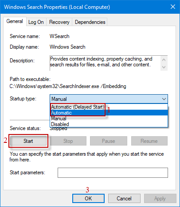Click the Start service button
Image resolution: width=180 pixels, height=207 pixels.
tap(28, 141)
